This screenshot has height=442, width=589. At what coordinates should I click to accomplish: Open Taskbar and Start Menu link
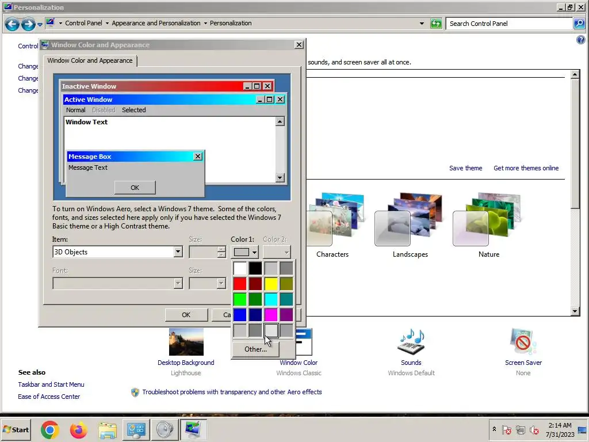(x=51, y=384)
